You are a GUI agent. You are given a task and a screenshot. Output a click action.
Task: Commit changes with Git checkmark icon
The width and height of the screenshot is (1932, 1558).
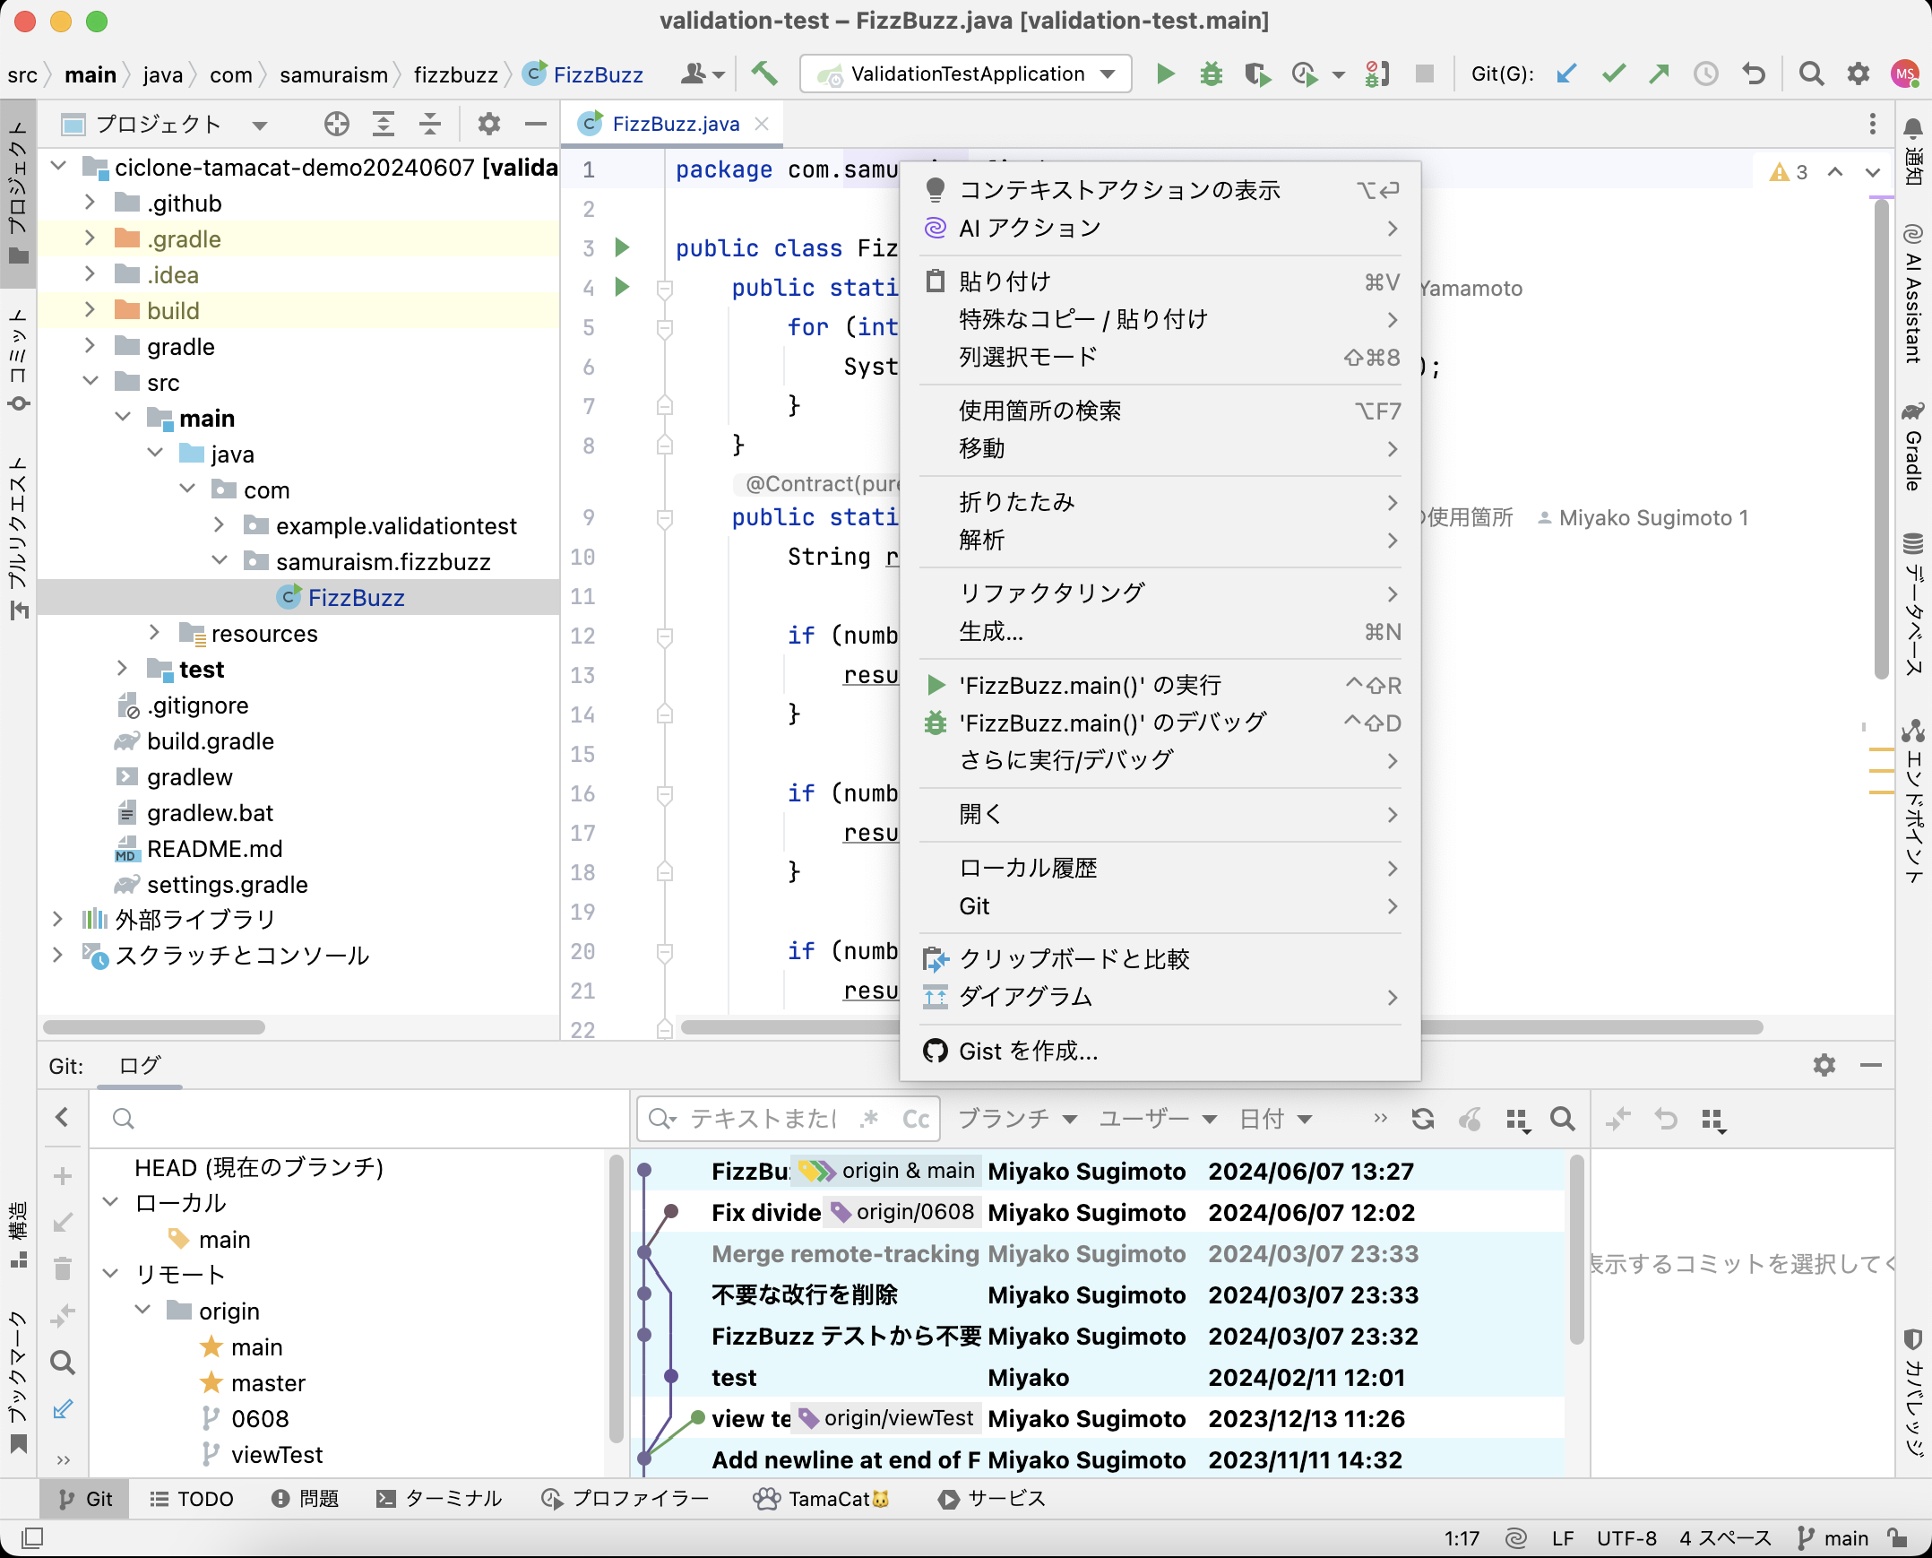point(1613,74)
